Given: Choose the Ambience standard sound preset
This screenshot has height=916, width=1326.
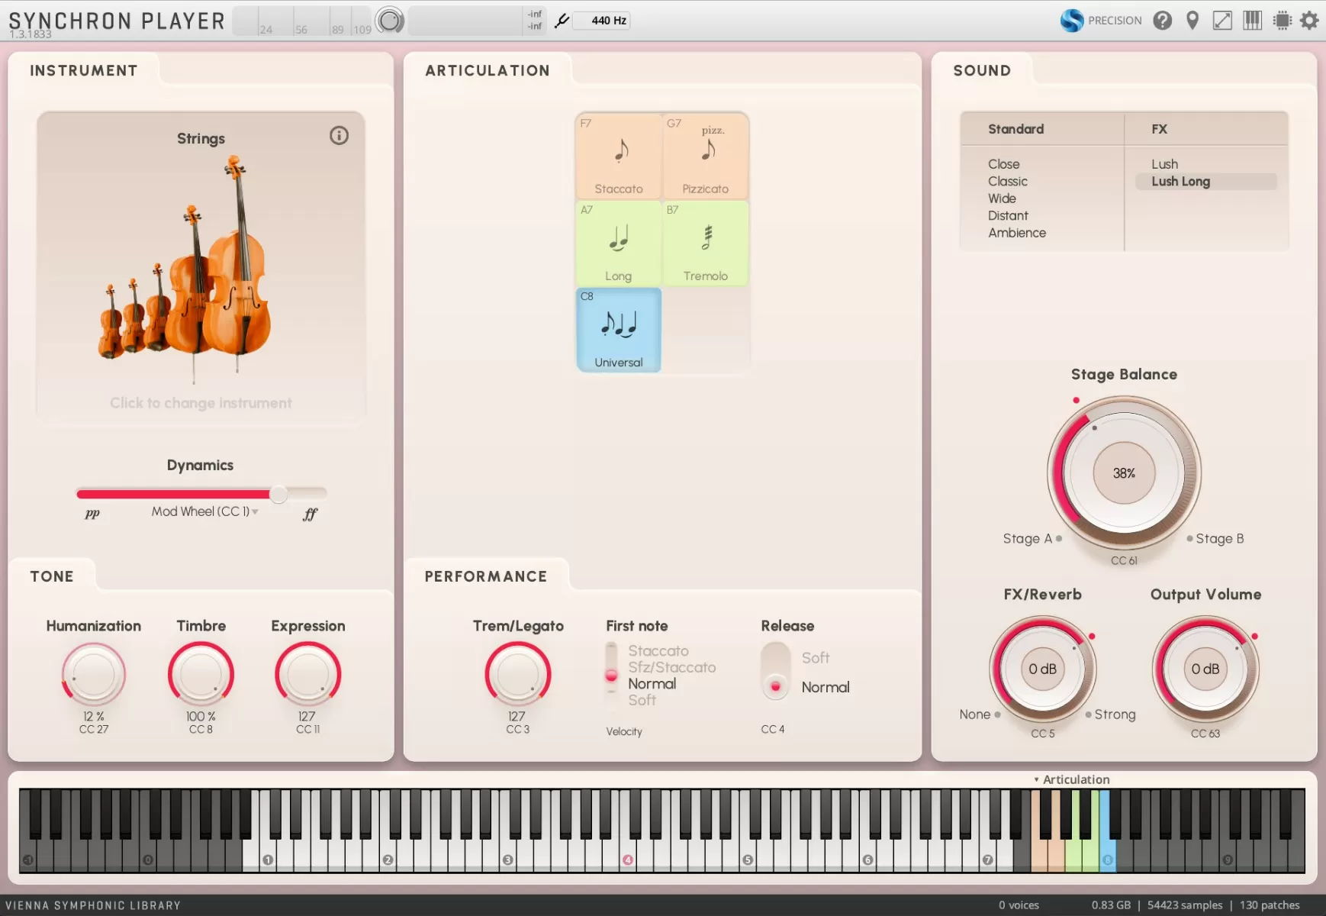Looking at the screenshot, I should pyautogui.click(x=1016, y=233).
